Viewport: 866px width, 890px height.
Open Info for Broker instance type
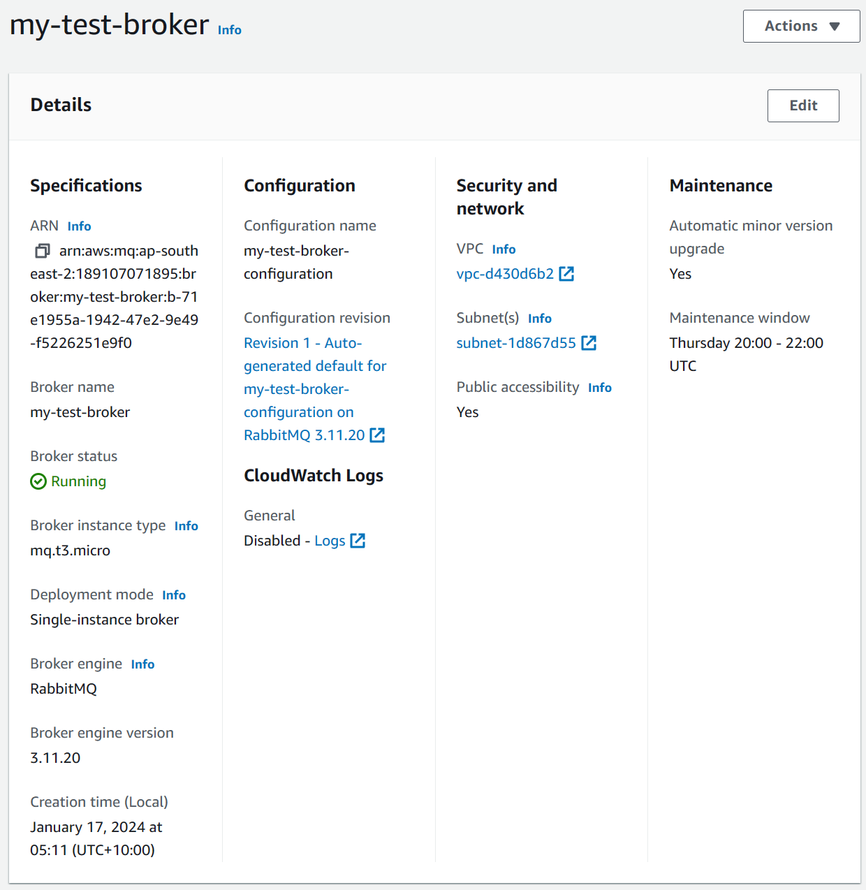(x=186, y=526)
